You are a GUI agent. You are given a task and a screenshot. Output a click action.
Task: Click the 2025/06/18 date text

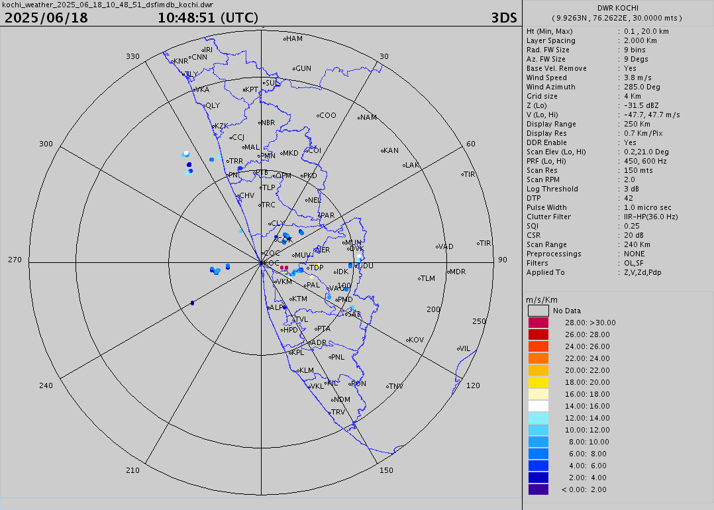pyautogui.click(x=46, y=18)
